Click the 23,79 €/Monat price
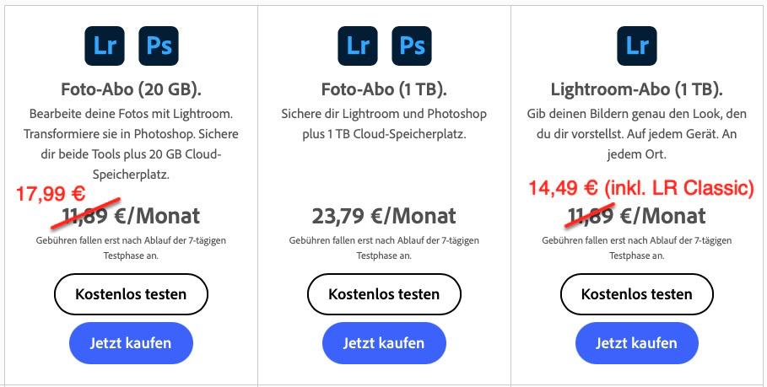Viewport: 767px width, 387px height. 384,217
